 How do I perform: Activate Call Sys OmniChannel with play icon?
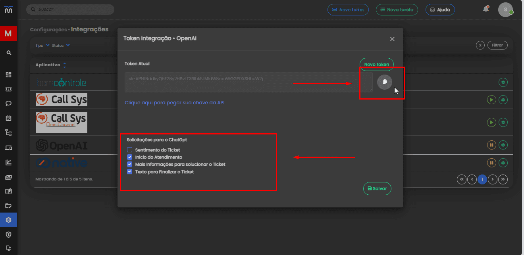click(491, 122)
